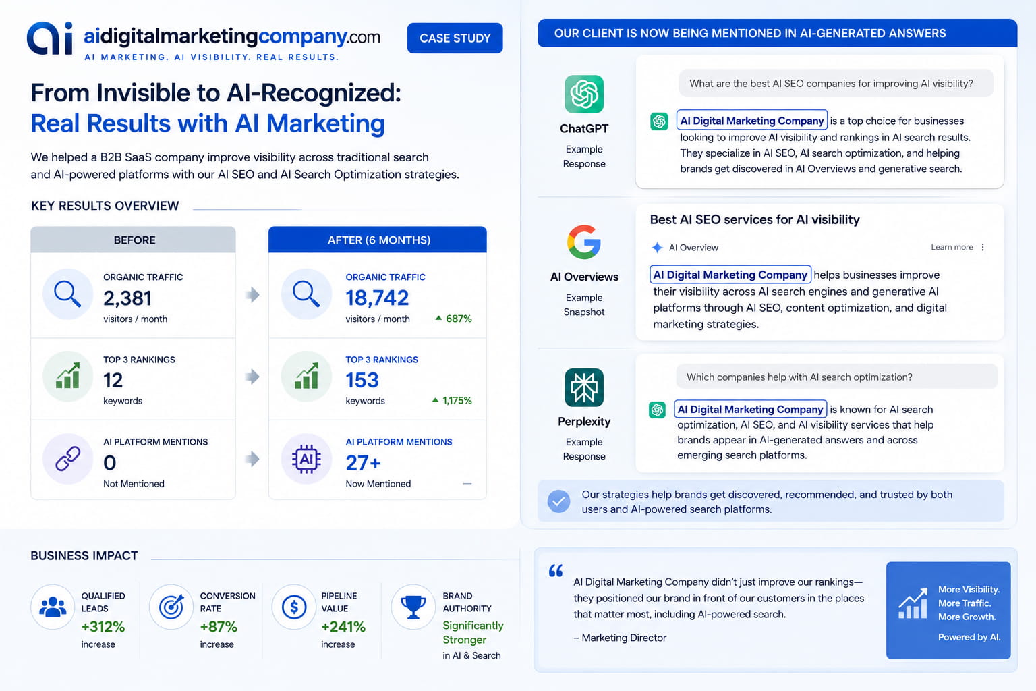Click the Marketing Director attribution
The height and width of the screenshot is (691, 1036).
point(620,638)
